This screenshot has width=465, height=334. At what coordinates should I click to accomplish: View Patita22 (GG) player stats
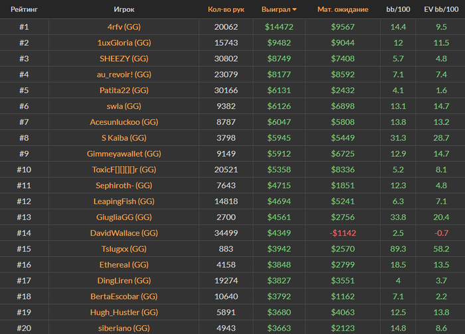tap(124, 90)
